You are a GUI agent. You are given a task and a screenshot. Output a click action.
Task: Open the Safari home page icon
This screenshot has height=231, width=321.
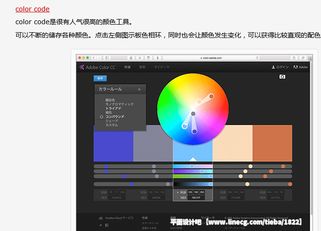tap(131, 58)
